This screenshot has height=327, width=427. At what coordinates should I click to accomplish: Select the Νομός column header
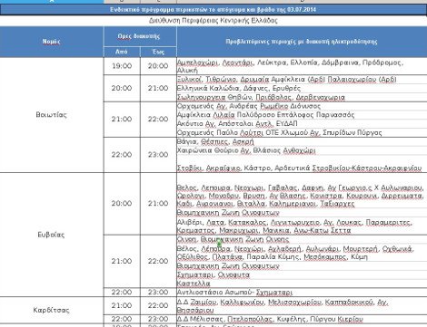pyautogui.click(x=52, y=42)
